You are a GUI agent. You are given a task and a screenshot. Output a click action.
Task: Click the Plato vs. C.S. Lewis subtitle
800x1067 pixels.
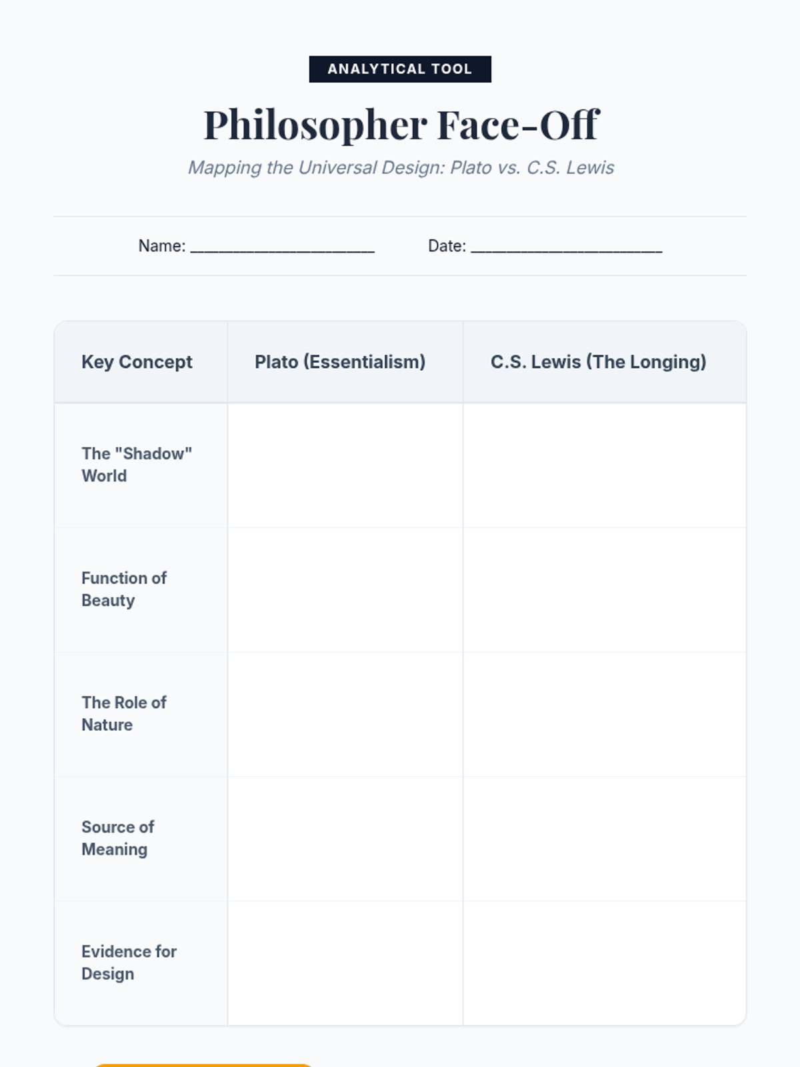[x=401, y=167]
